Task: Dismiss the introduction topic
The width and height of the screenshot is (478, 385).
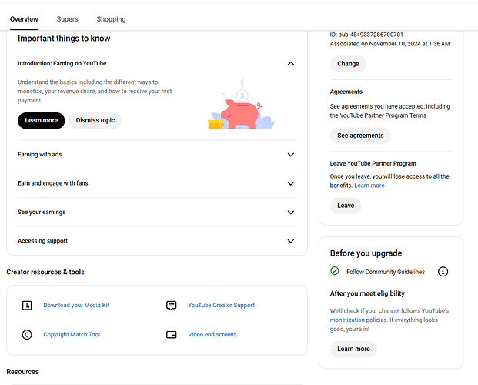Action: coord(95,120)
